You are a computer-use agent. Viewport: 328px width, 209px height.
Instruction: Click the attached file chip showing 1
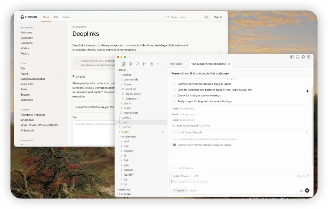[196, 176]
